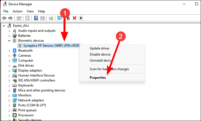Expand the Display adapters node

tap(9, 70)
